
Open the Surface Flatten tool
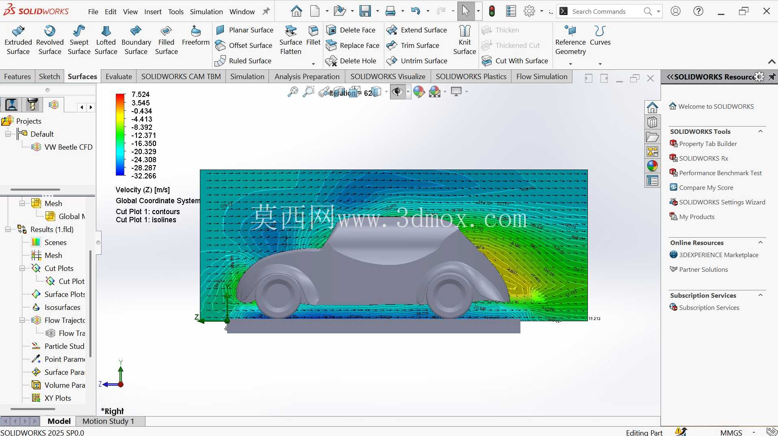(291, 40)
